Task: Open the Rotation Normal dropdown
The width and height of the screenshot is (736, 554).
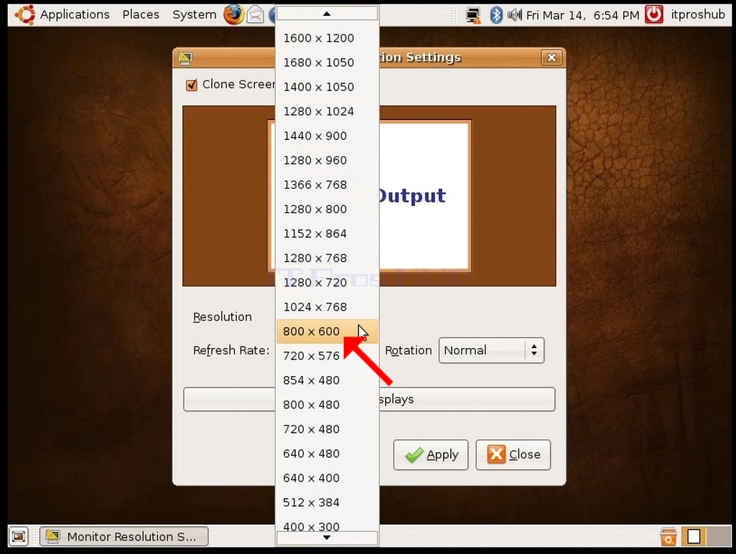Action: coord(491,350)
